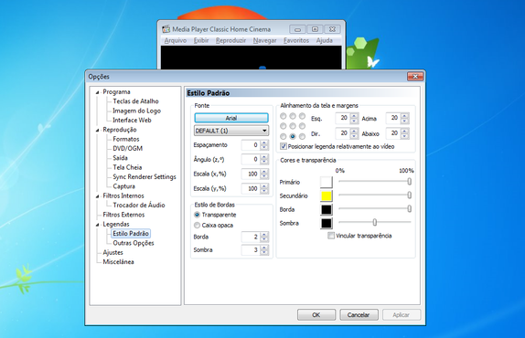The image size is (525, 338).
Task: Enable Vincular transparência checkbox
Action: pyautogui.click(x=331, y=236)
